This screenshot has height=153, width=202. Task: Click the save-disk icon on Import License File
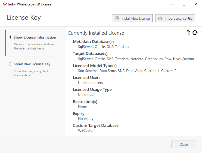[x=160, y=18]
